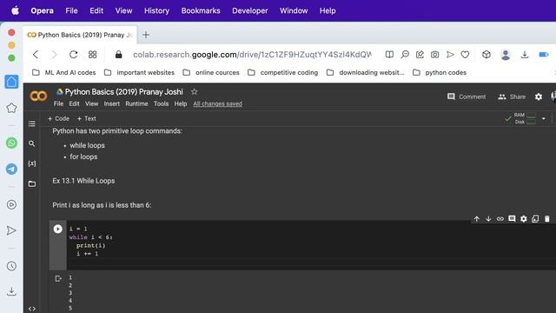Add page to bookmarks heart icon
The height and width of the screenshot is (313, 556).
(465, 55)
